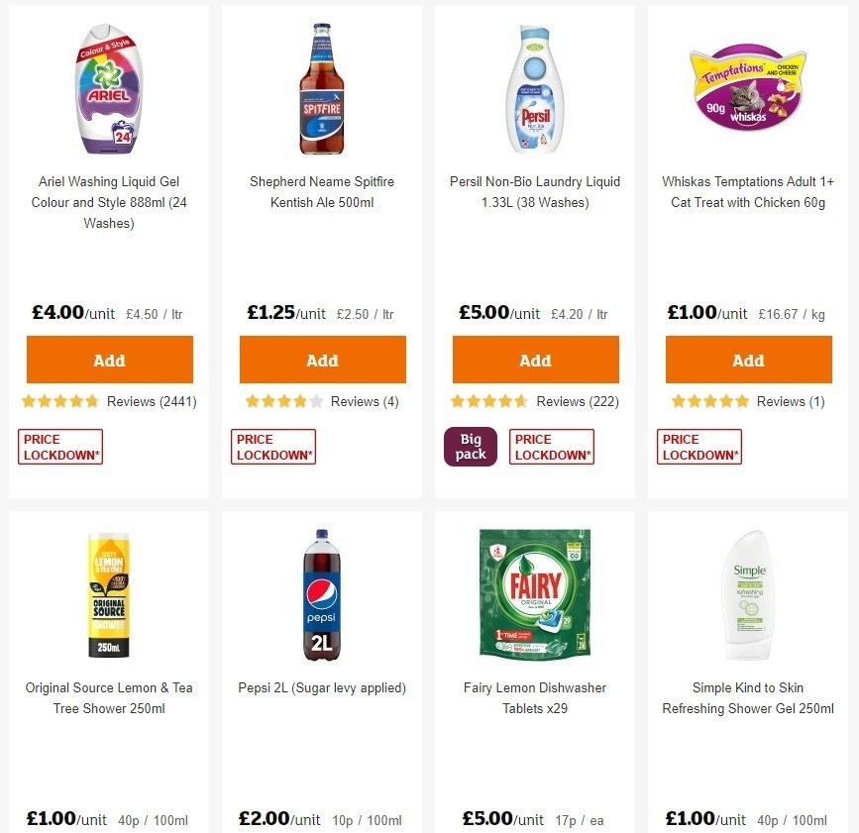Open Reviews (4) for Spitfire Kentish Ale
The image size is (859, 833).
(x=361, y=401)
